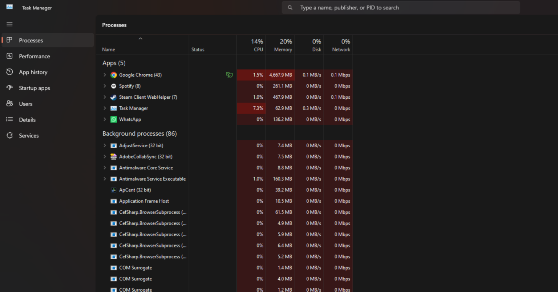Click the Details list icon
This screenshot has height=292, width=558.
tap(9, 119)
